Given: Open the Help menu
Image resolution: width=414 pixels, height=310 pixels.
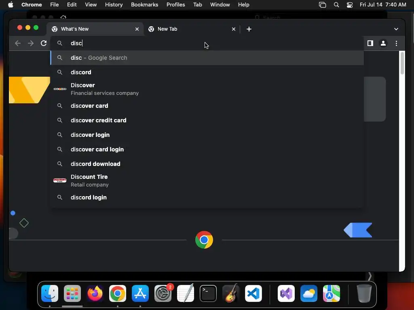Looking at the screenshot, I should coord(243,5).
